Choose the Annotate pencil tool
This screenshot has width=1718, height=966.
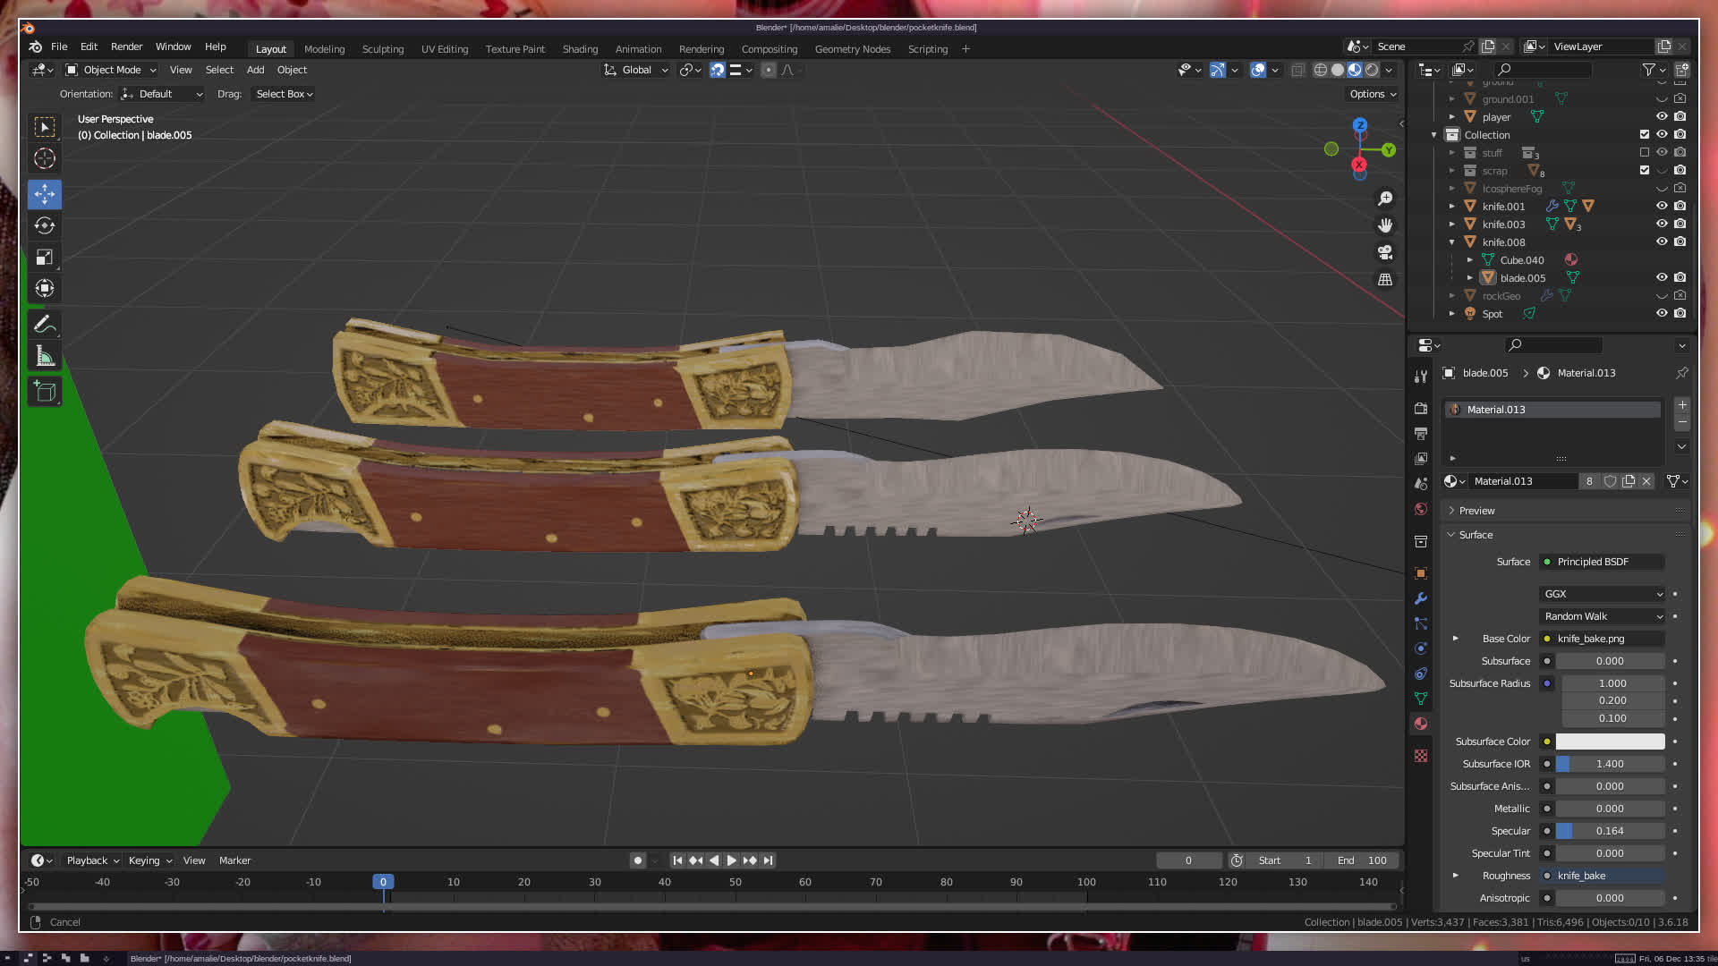point(44,324)
